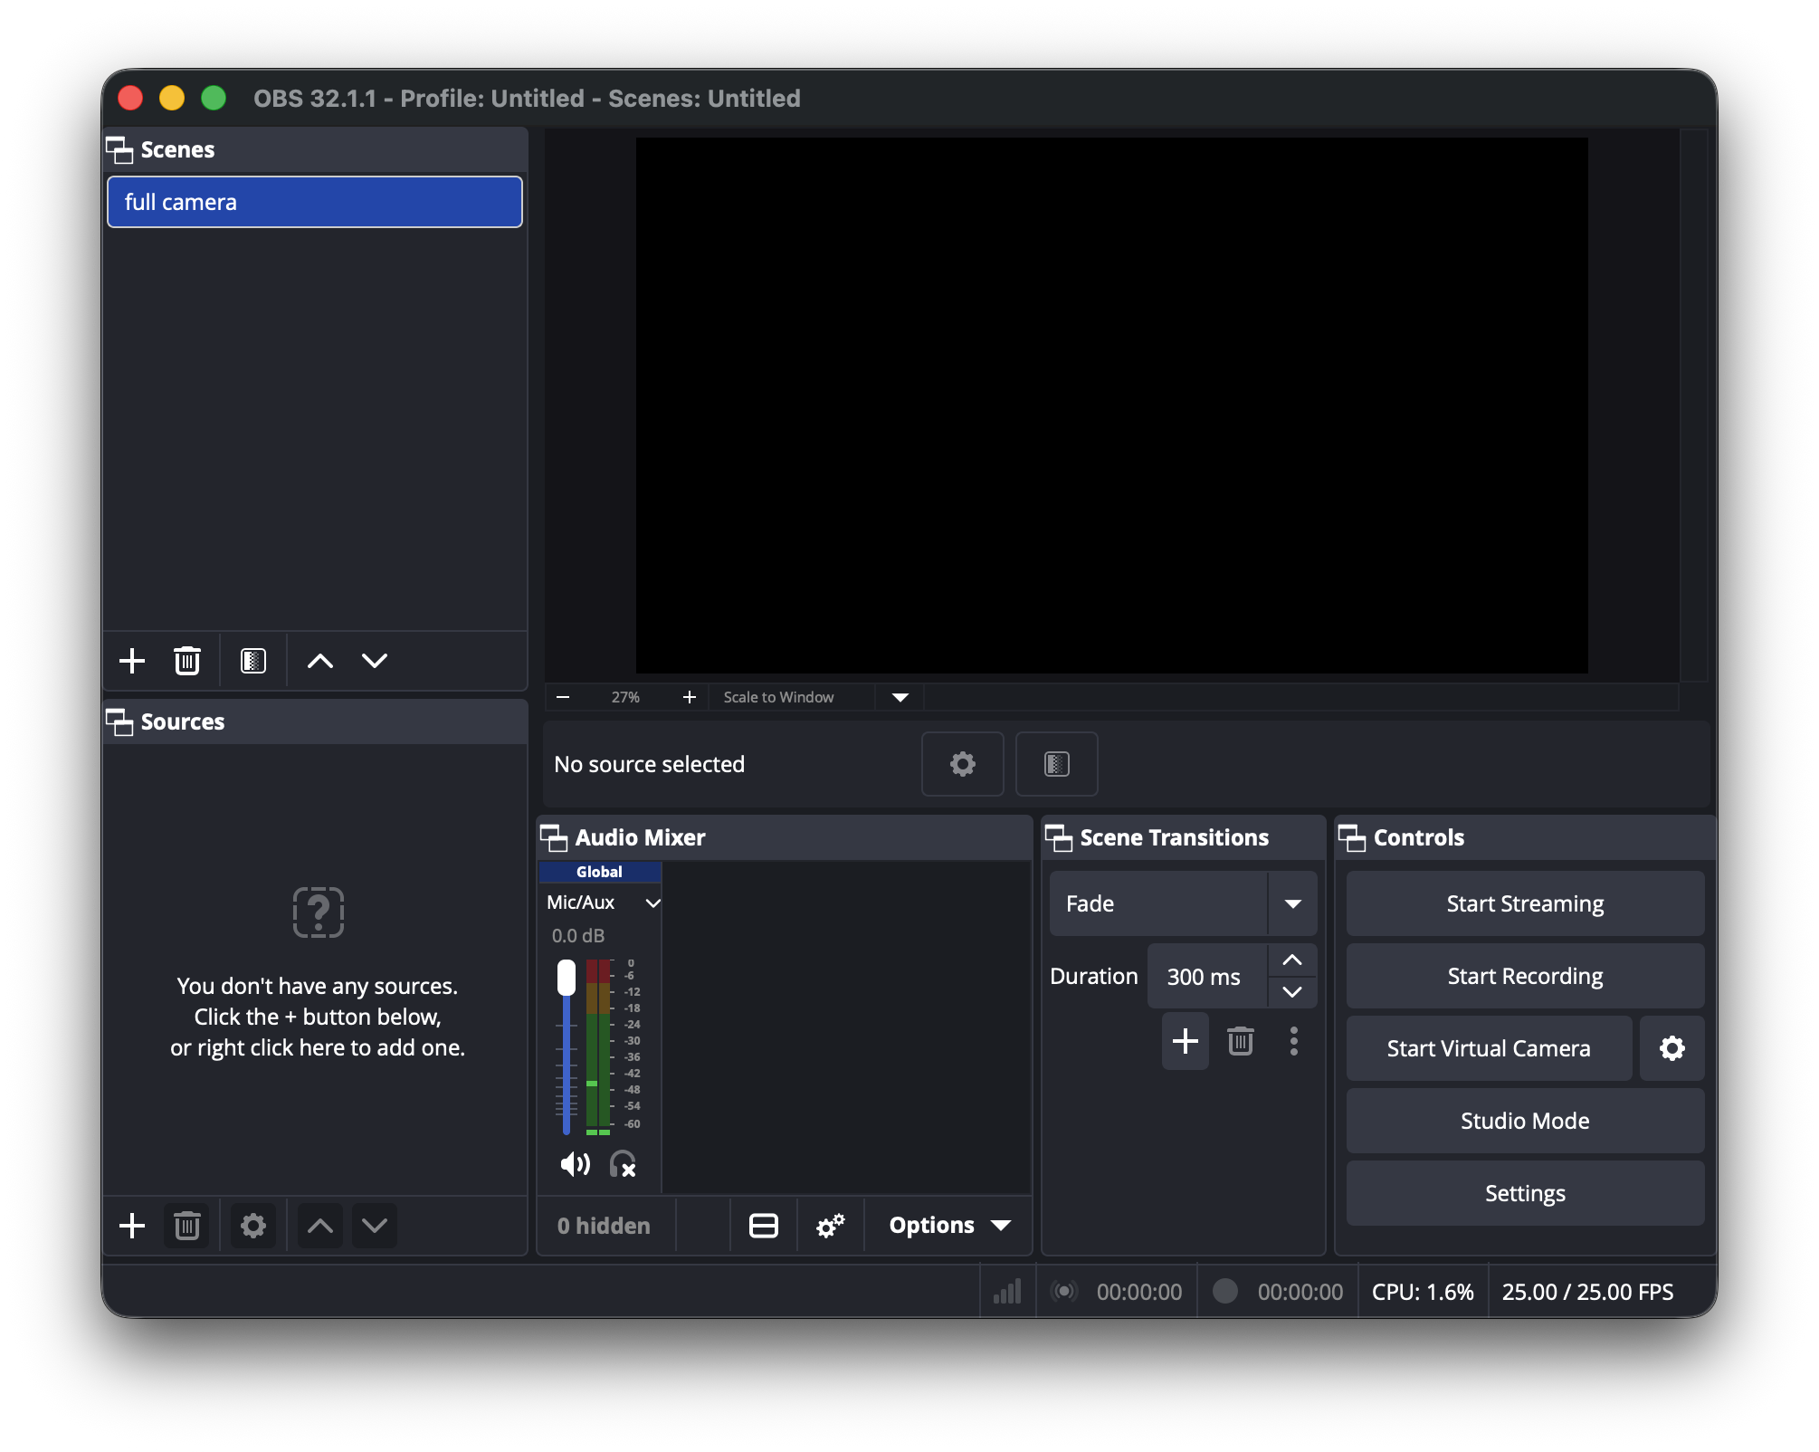1819x1452 pixels.
Task: Open the Scale to Window dropdown arrow
Action: [x=900, y=697]
